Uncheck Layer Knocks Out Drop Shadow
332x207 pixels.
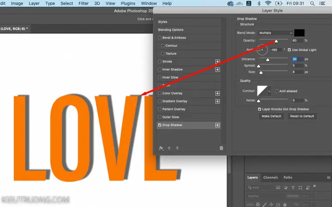pos(259,109)
